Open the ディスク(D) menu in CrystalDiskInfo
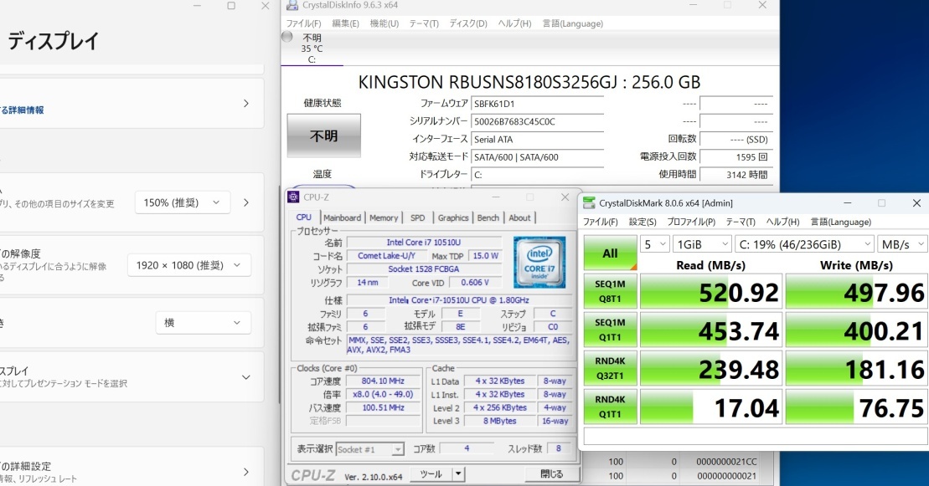Image resolution: width=929 pixels, height=486 pixels. [x=468, y=23]
